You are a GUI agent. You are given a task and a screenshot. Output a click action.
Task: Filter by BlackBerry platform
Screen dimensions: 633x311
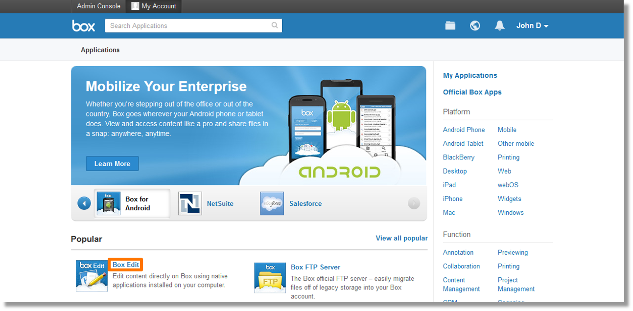point(459,157)
